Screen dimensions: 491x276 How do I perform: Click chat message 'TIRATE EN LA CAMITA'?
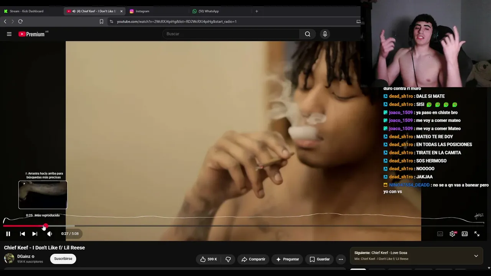click(x=438, y=153)
